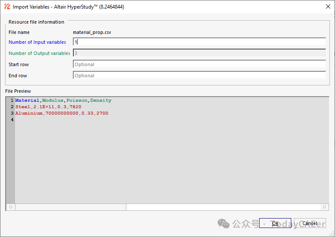The image size is (335, 237).
Task: Click the Number of Input variables field
Action: coord(199,42)
